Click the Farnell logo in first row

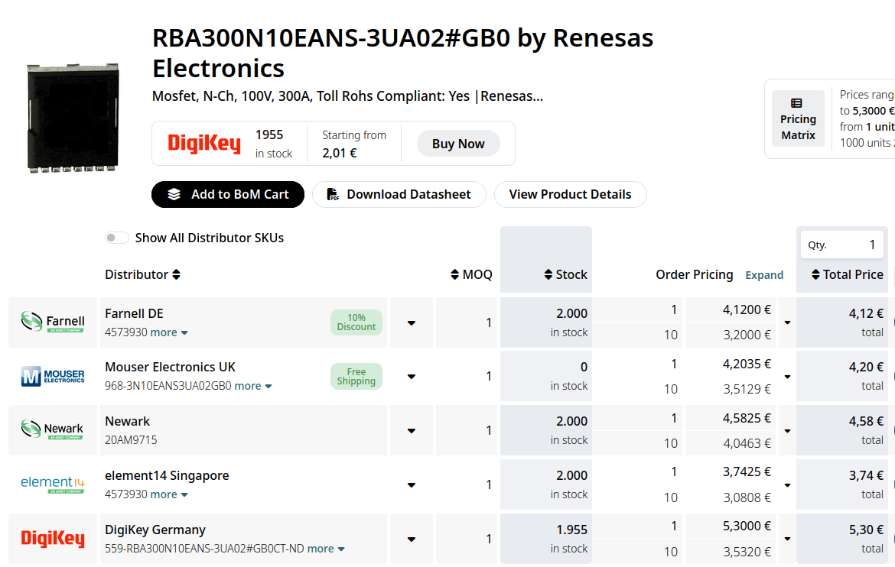(53, 322)
